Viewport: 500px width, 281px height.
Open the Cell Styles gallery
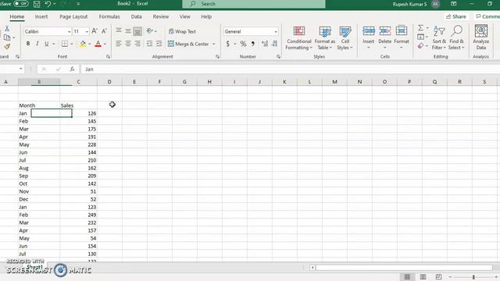point(345,38)
